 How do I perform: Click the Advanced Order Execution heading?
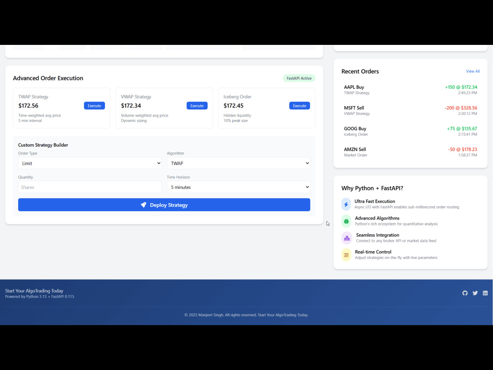click(x=48, y=78)
